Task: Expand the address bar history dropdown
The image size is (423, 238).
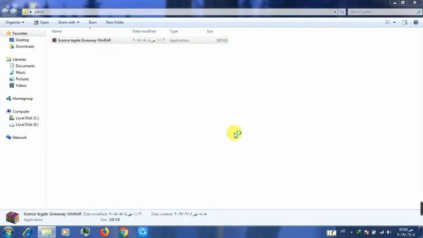Action: point(334,12)
